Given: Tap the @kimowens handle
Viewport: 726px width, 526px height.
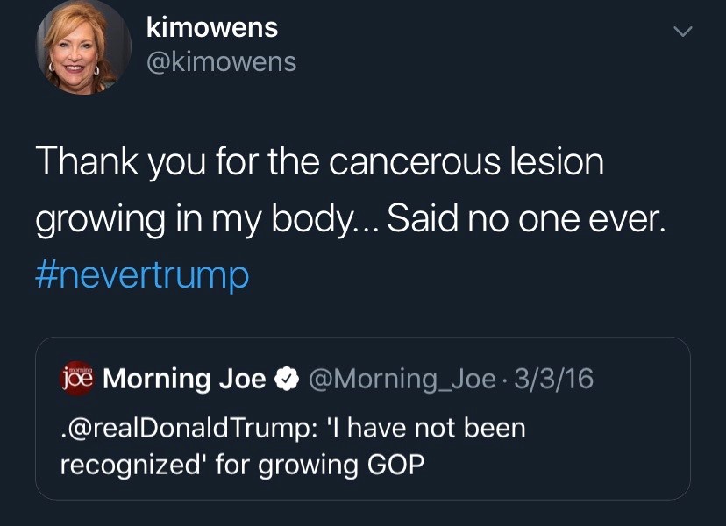Looking at the screenshot, I should click(x=222, y=61).
